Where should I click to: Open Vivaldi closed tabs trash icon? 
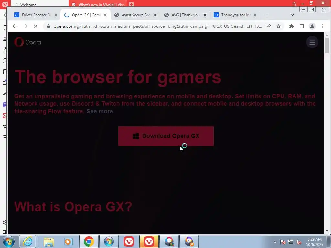[x=294, y=4]
